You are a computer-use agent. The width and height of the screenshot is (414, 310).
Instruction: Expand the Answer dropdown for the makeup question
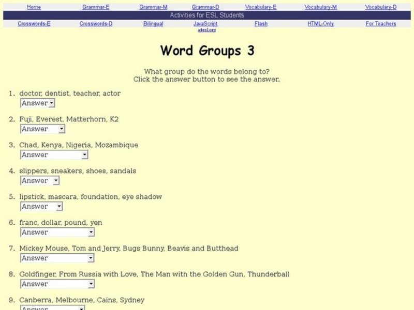click(41, 206)
